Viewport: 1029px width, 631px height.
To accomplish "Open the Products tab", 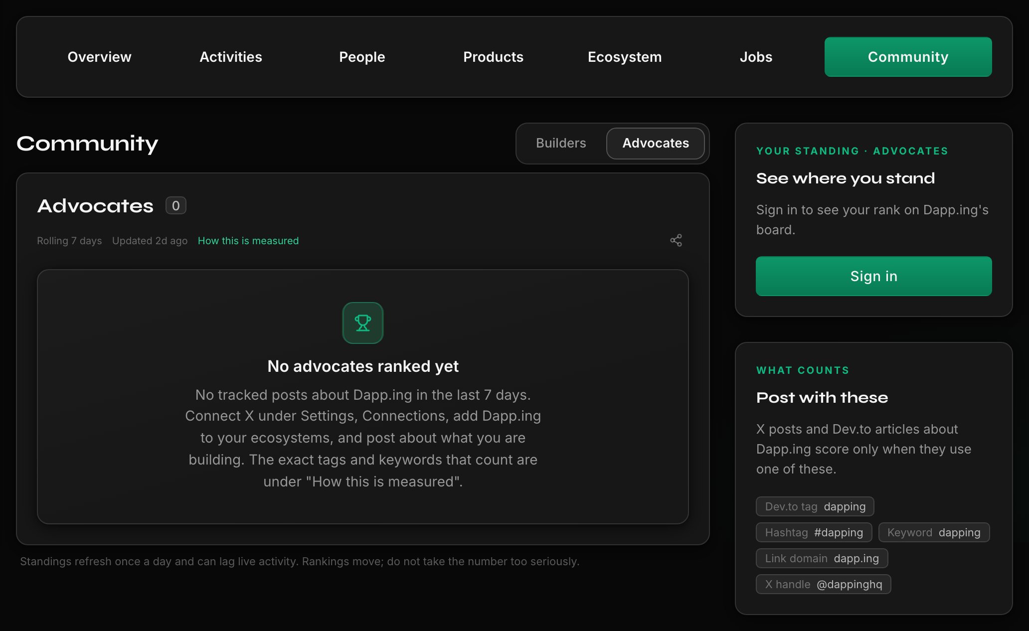I will (494, 57).
